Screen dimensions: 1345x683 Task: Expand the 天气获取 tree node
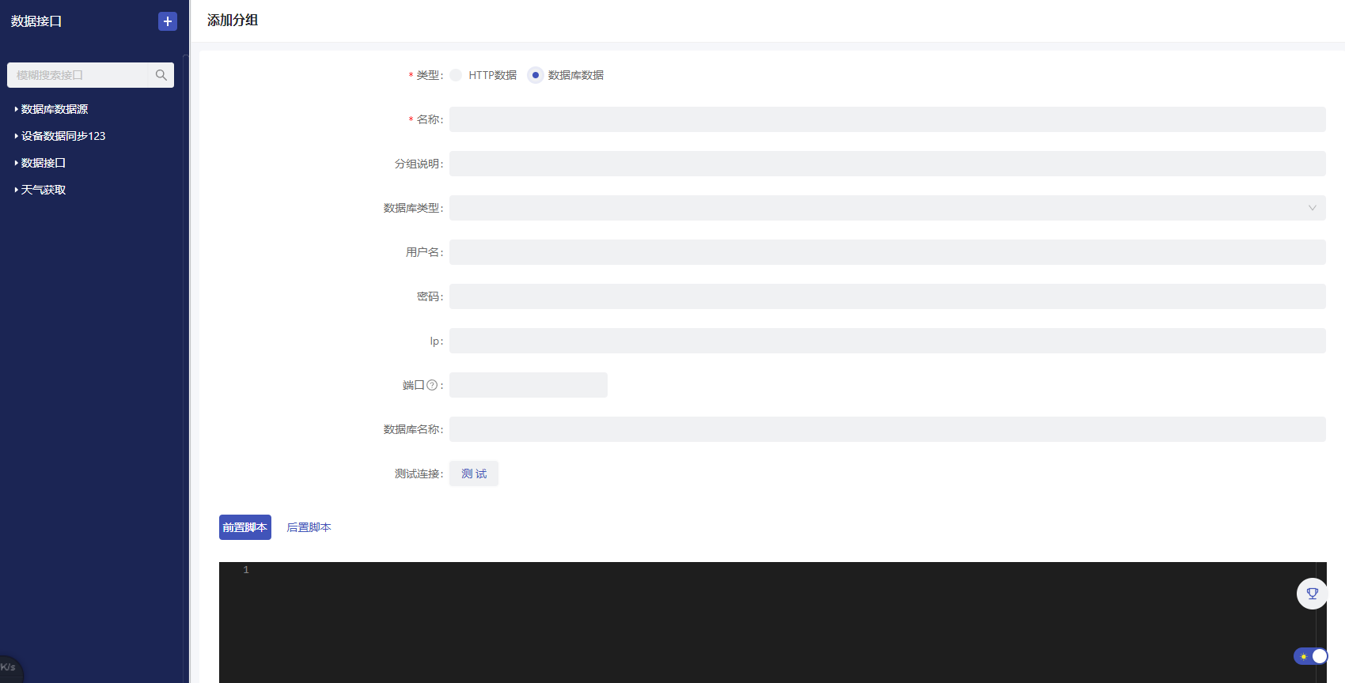16,190
